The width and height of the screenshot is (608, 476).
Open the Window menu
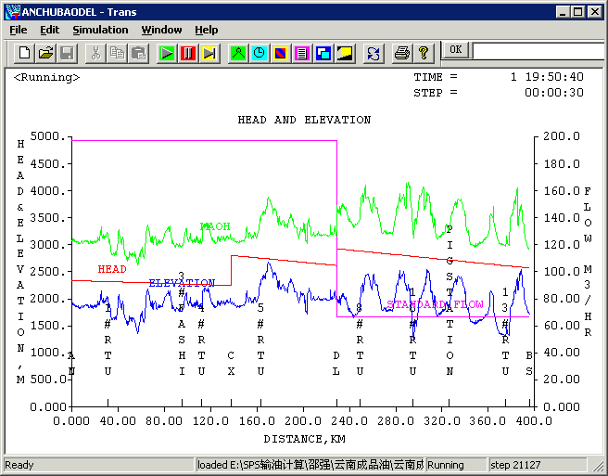point(161,30)
